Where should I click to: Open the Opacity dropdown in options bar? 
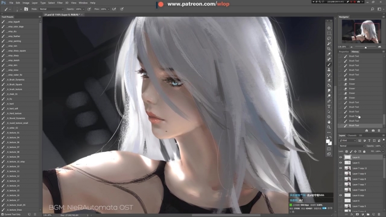click(x=83, y=9)
